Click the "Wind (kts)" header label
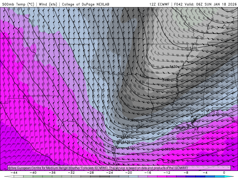Image resolution: width=238 pixels, height=178 pixels. (x=48, y=4)
